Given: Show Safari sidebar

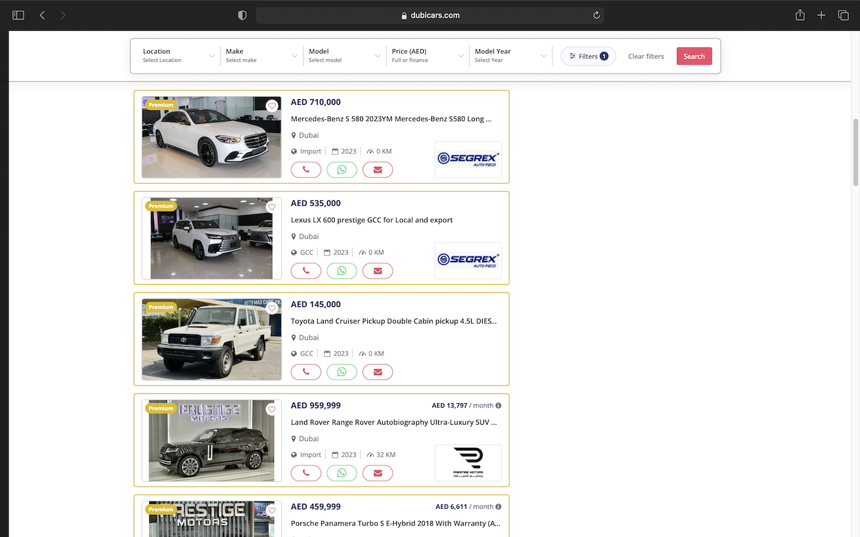Looking at the screenshot, I should (x=18, y=15).
